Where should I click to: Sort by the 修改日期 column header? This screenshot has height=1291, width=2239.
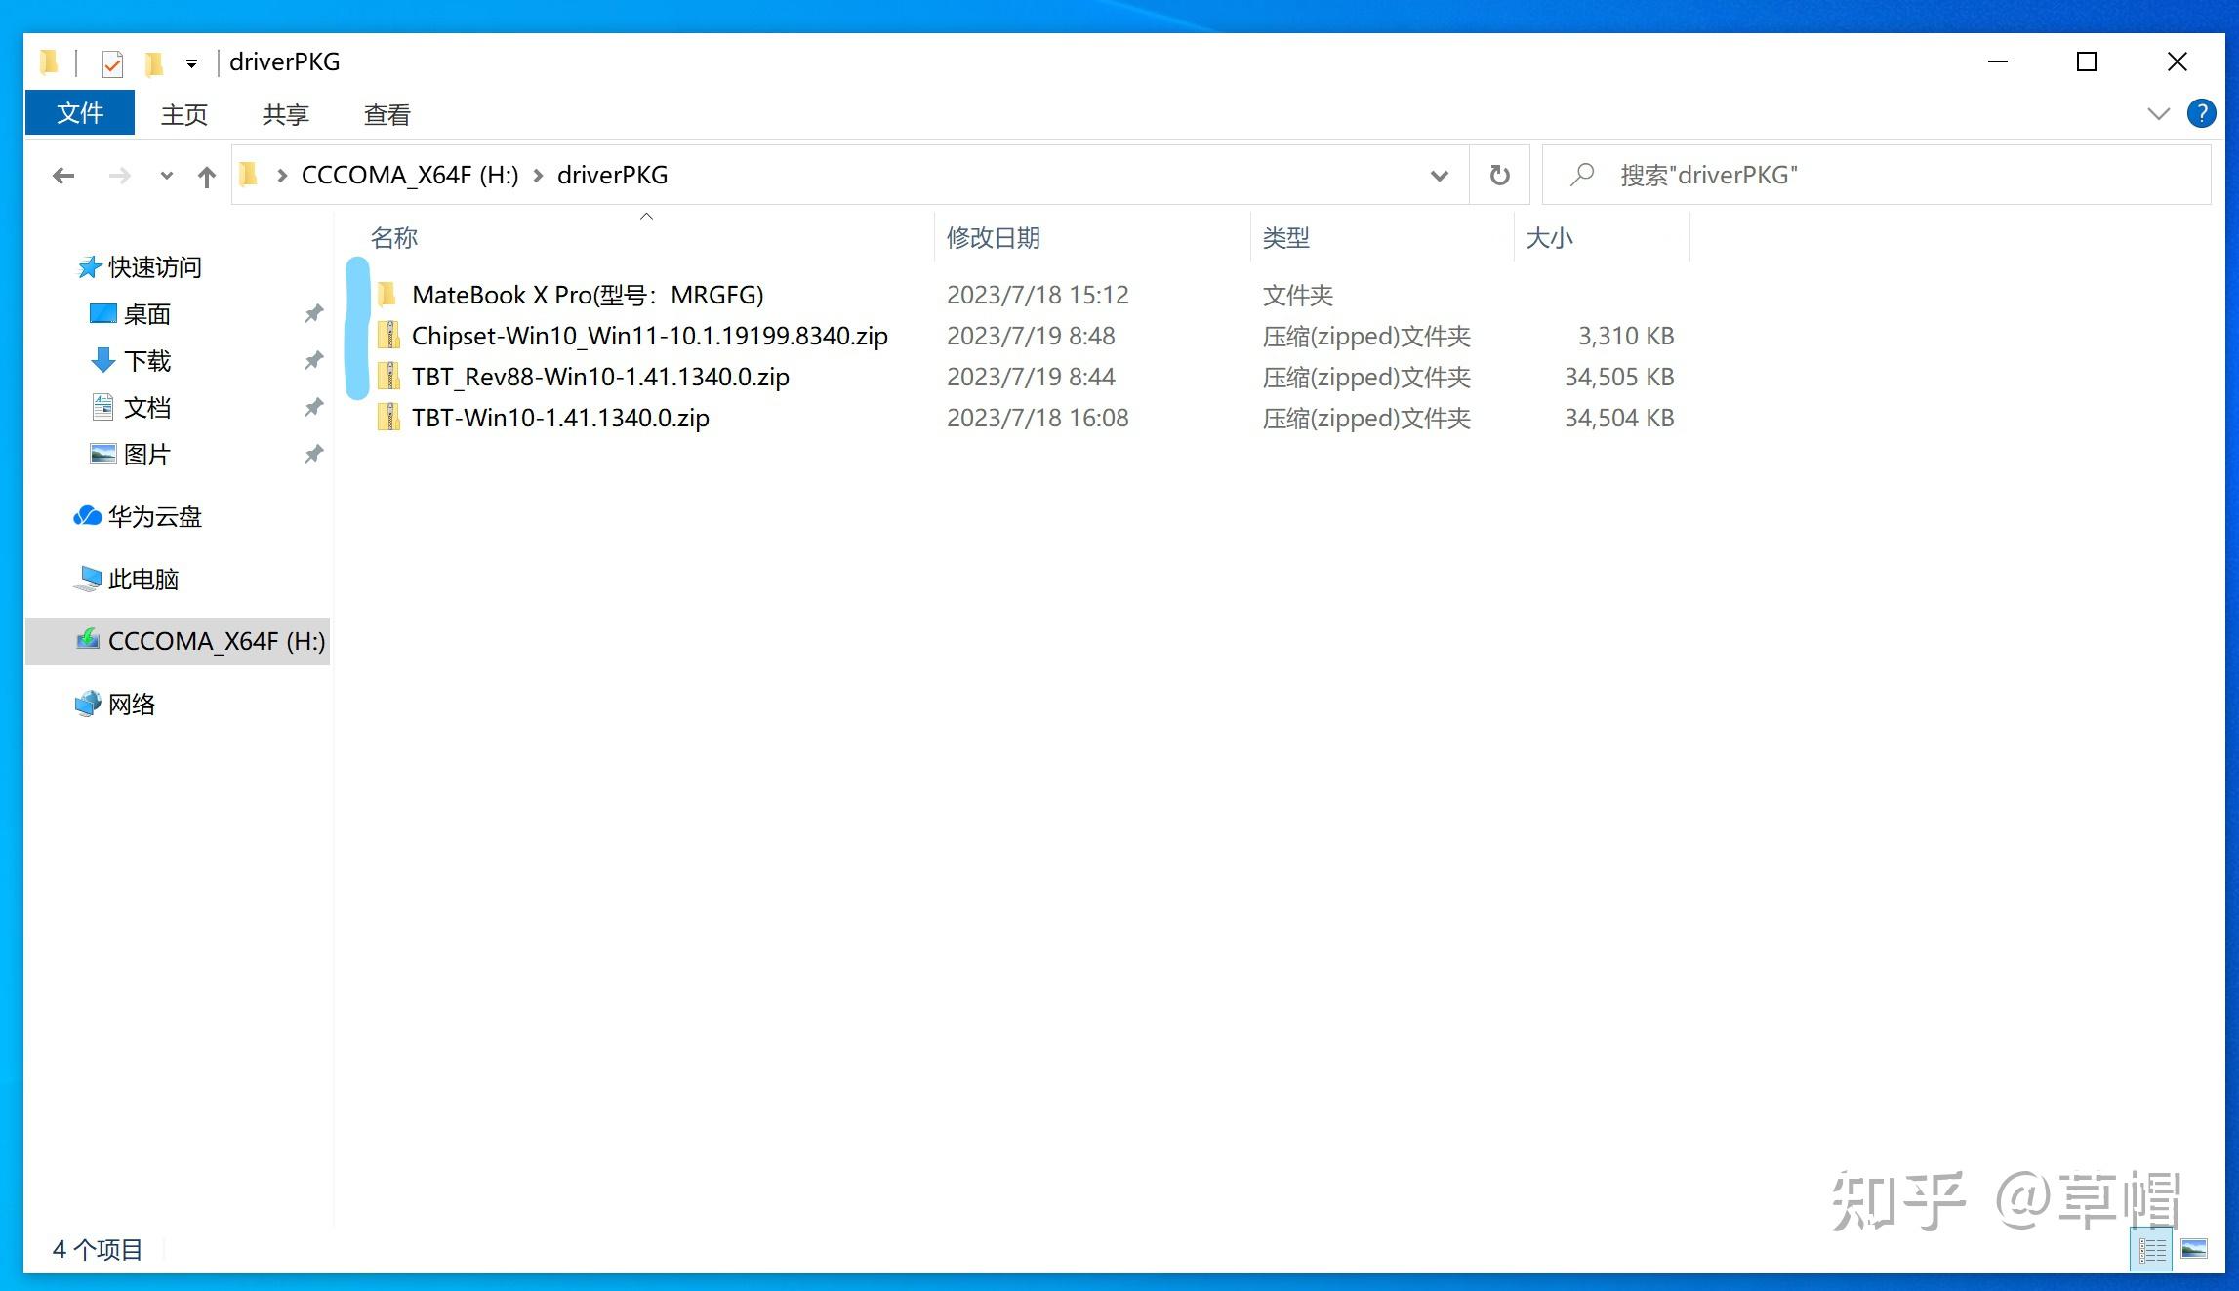[993, 238]
